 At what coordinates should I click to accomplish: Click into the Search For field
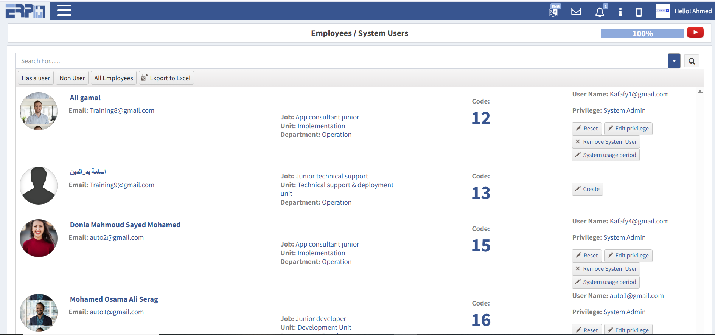pos(340,61)
